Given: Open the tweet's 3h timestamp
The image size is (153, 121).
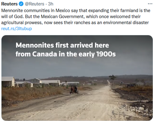Looking at the screenshot, I should pos(51,4).
